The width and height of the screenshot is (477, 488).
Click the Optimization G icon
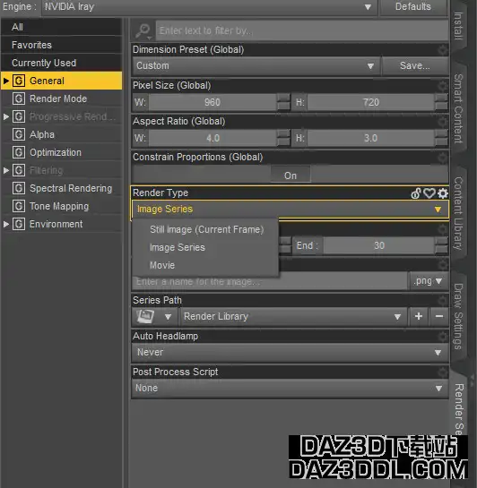point(19,152)
